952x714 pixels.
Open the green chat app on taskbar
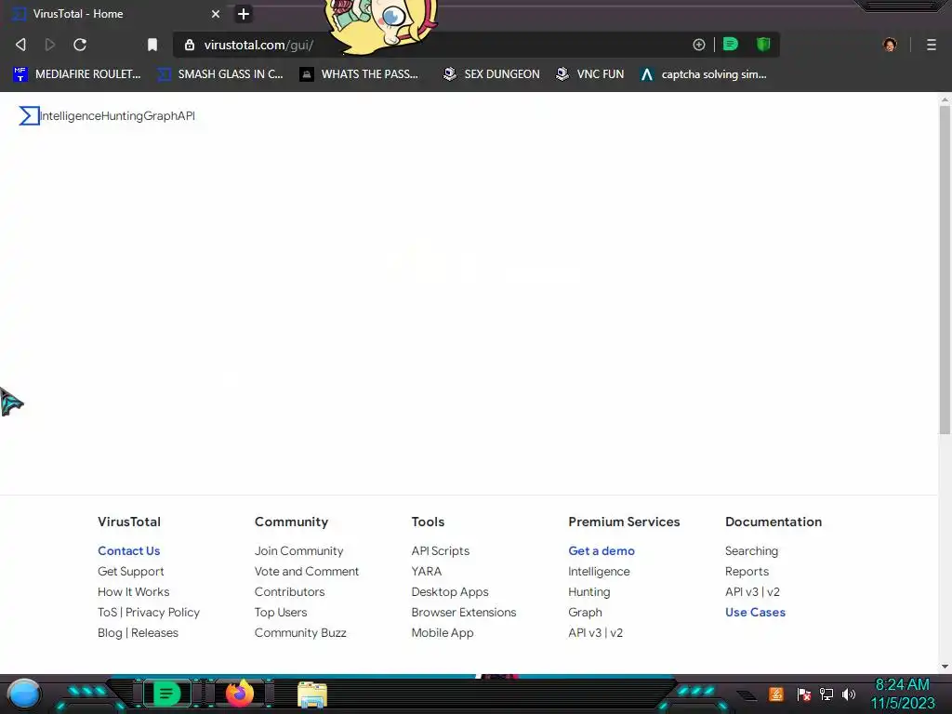(x=166, y=694)
